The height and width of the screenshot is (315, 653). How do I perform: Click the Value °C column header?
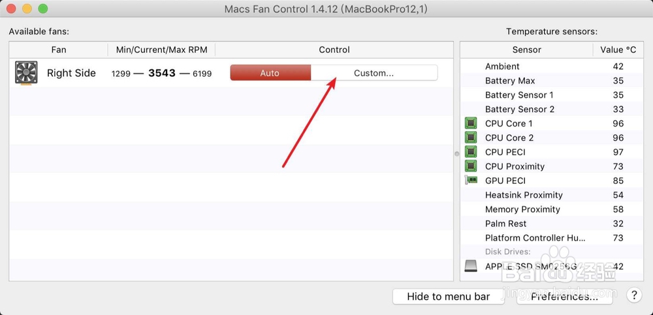[x=618, y=50]
